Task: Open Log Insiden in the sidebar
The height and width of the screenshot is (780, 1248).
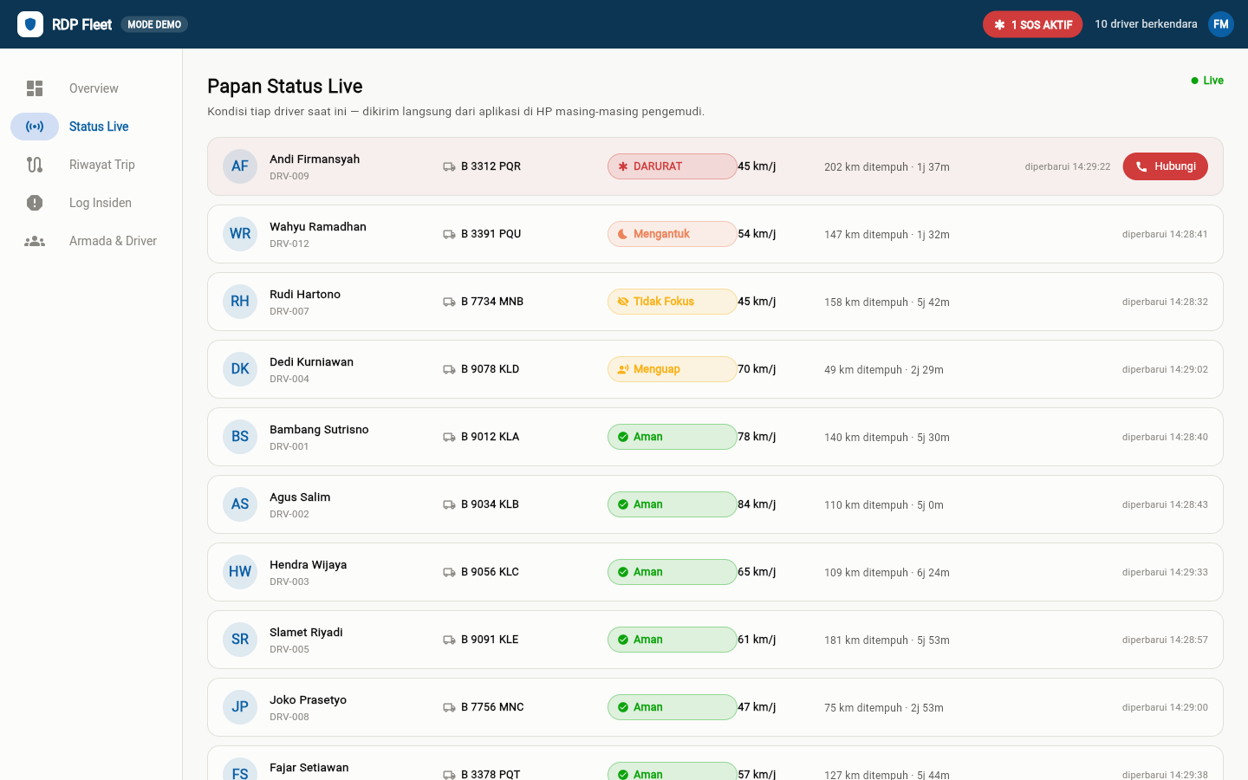Action: (91, 203)
